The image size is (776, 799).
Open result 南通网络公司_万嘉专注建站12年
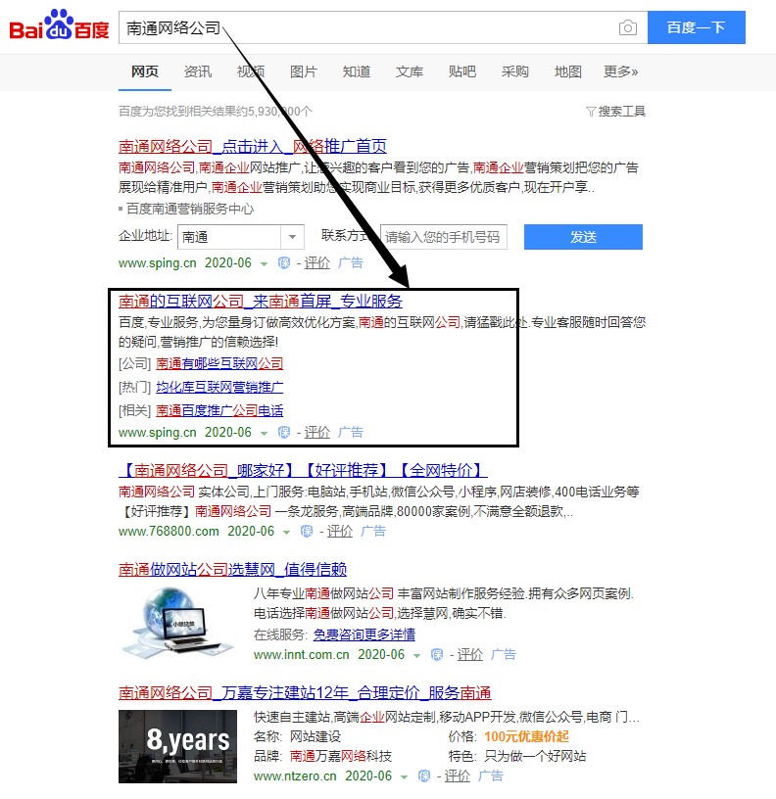click(305, 693)
